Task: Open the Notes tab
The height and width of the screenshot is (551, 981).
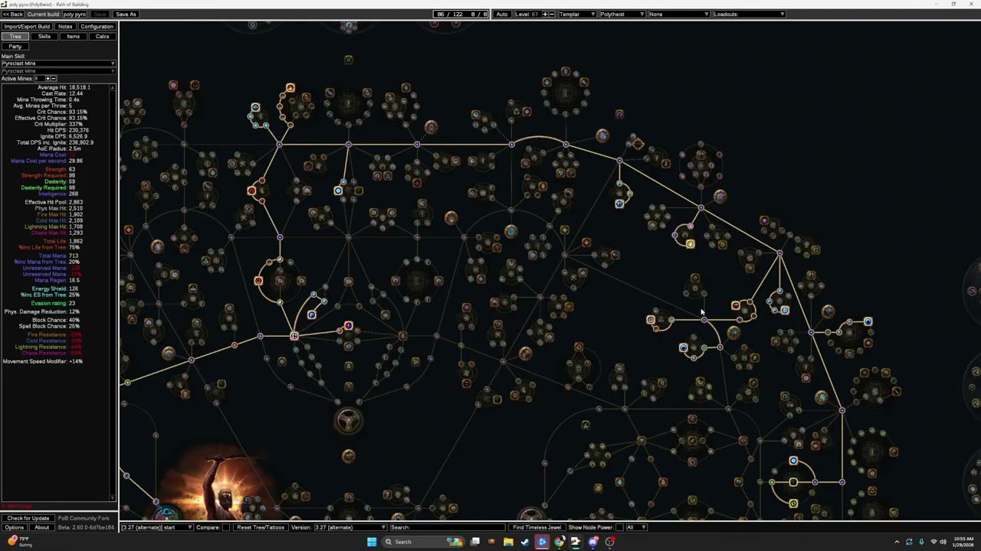Action: coord(65,27)
